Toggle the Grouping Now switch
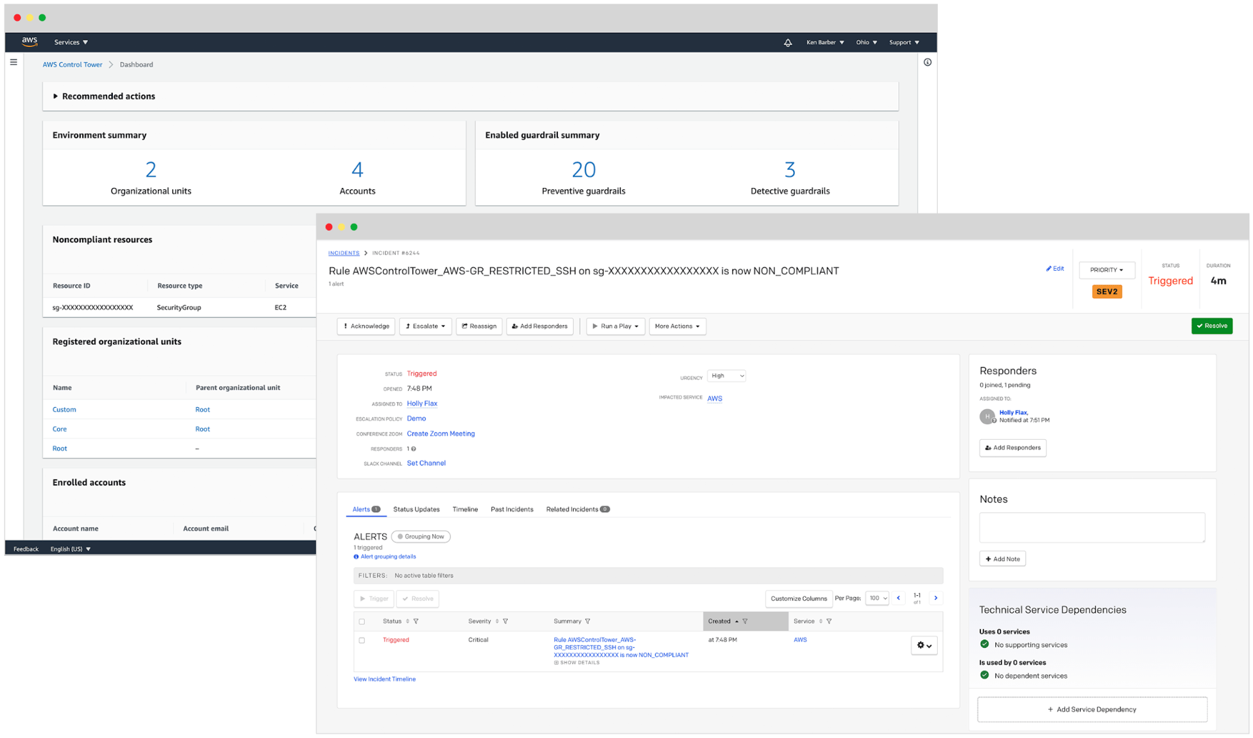1253x738 pixels. pyautogui.click(x=421, y=536)
